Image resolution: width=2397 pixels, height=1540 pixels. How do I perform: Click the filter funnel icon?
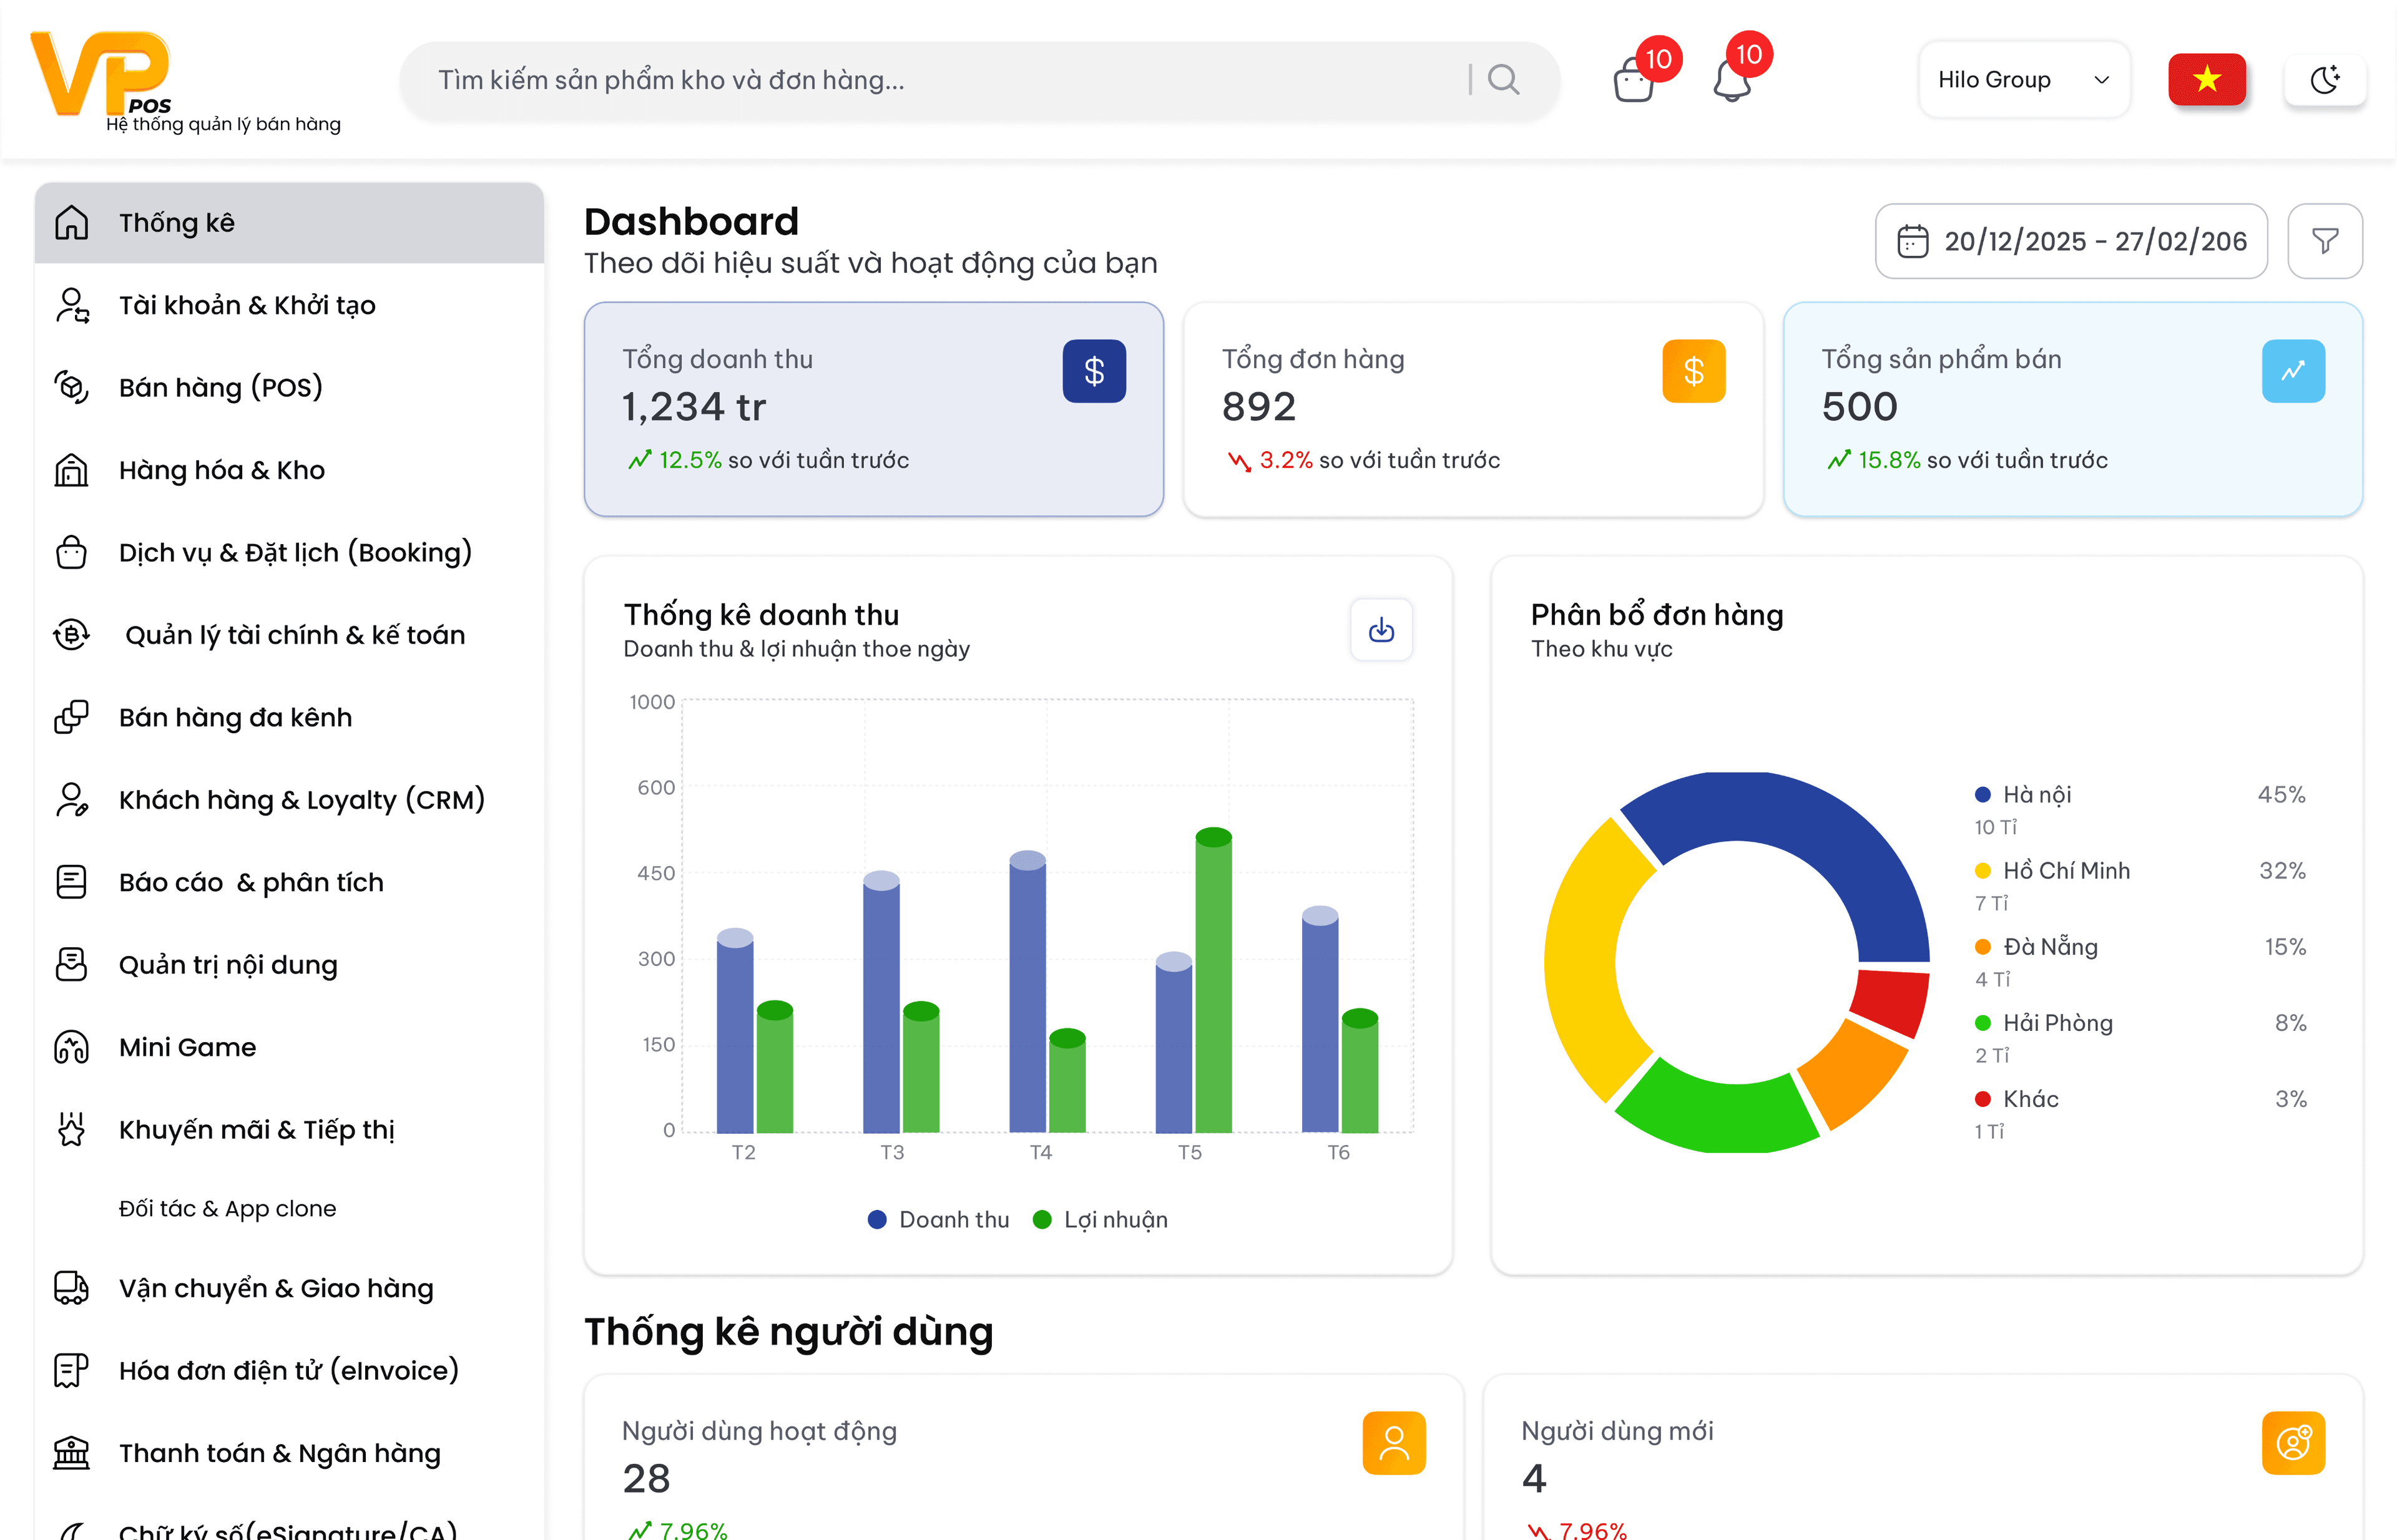pos(2324,241)
